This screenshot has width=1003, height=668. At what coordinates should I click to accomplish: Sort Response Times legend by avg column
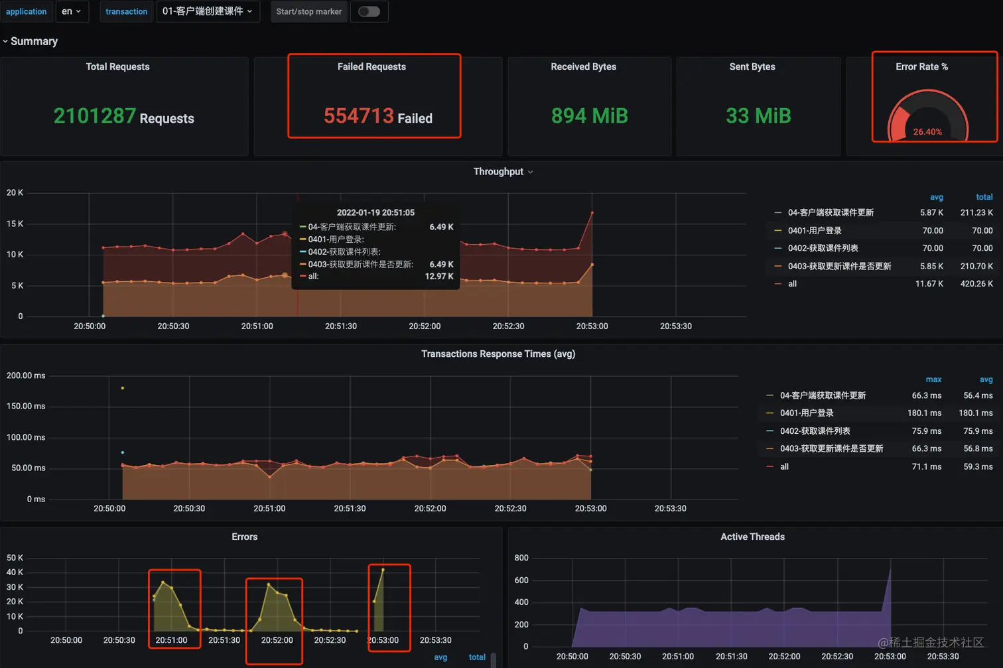point(986,379)
